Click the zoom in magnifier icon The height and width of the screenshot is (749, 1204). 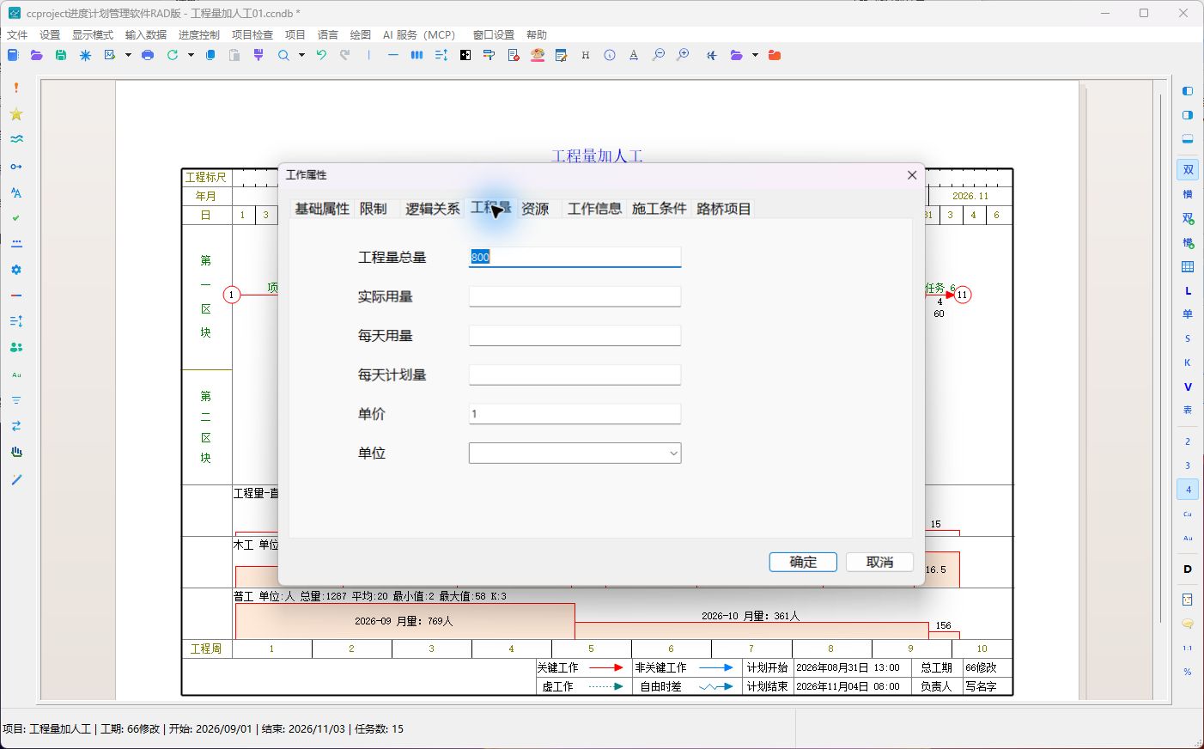683,55
